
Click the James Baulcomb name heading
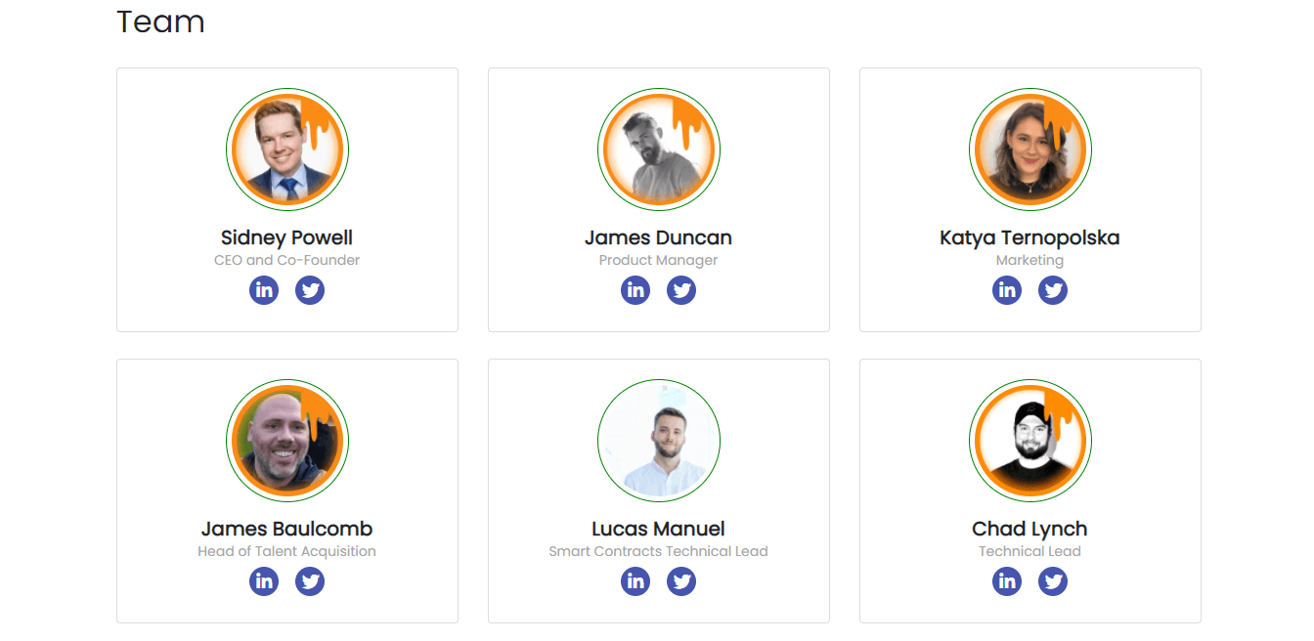pyautogui.click(x=287, y=529)
